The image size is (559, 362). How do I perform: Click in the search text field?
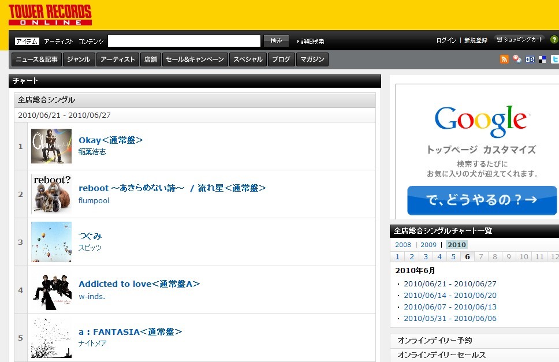point(184,41)
